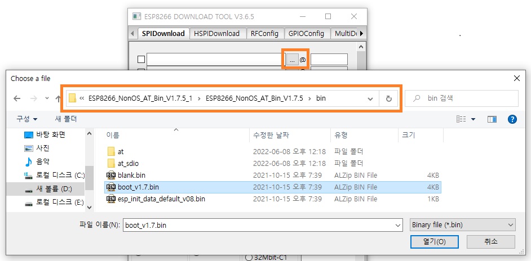Select the 32Mbit-C1 radio button

tap(248, 258)
